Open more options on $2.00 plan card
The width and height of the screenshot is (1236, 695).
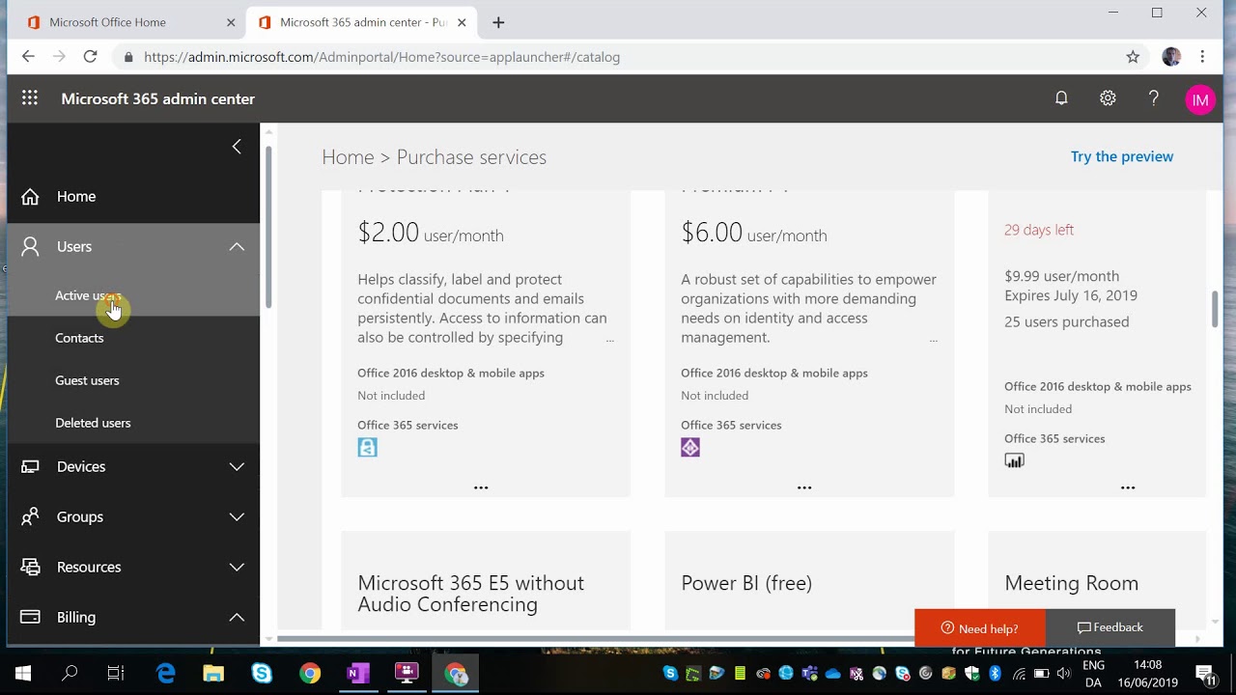pyautogui.click(x=481, y=487)
